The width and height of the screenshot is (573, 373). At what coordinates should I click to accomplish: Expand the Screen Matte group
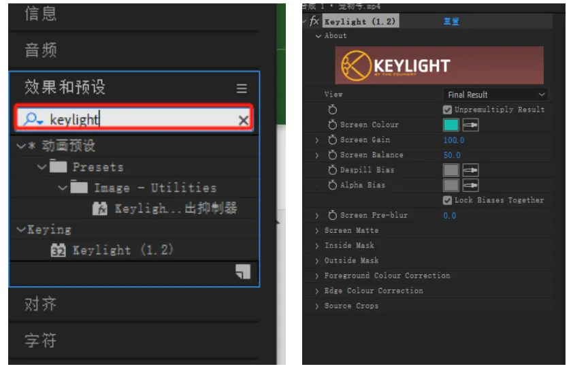tap(317, 231)
